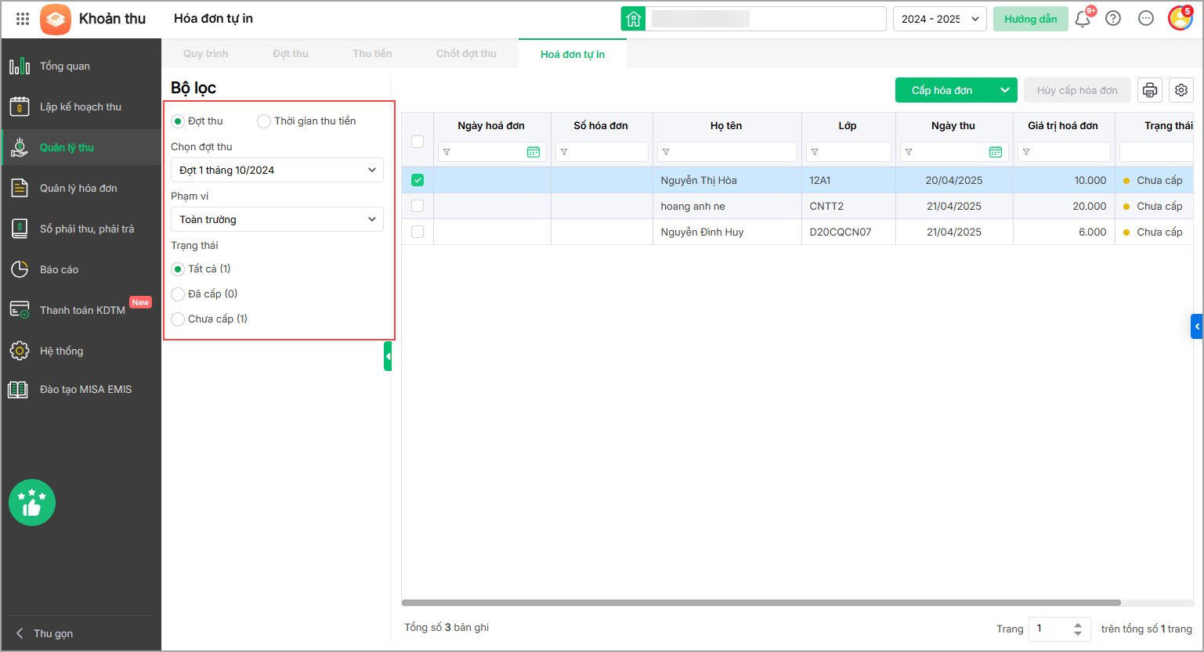
Task: Expand the Cấp hóa đơn dropdown arrow
Action: pyautogui.click(x=1004, y=90)
